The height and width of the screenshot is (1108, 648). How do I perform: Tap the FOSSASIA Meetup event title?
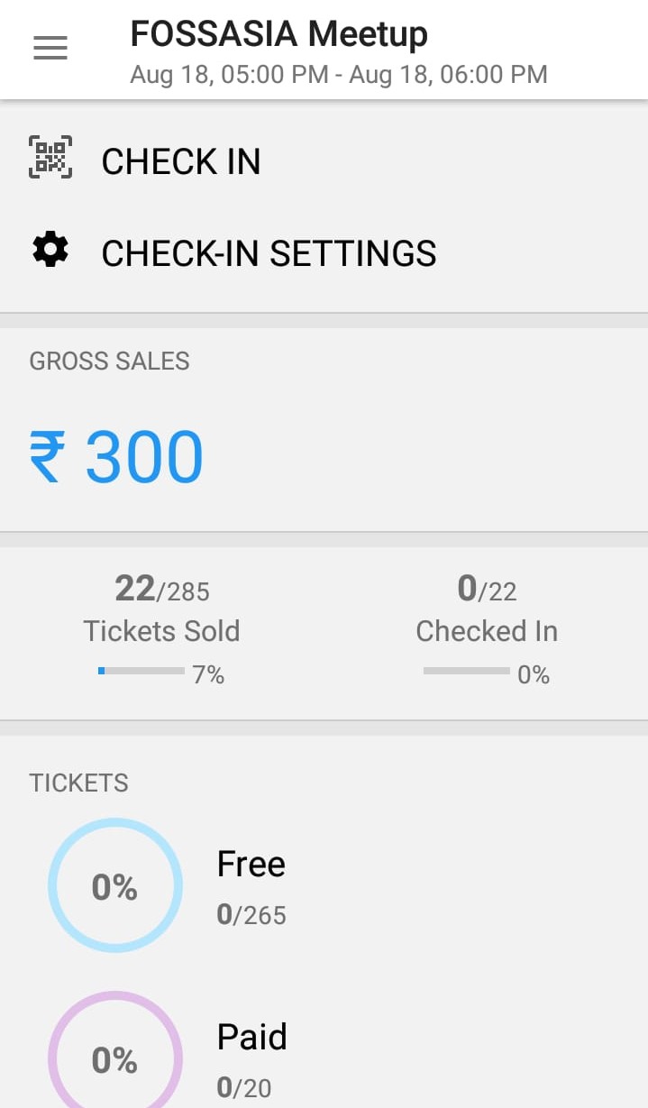pyautogui.click(x=278, y=34)
